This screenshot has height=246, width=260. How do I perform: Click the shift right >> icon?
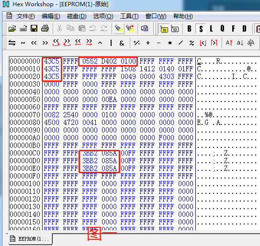tap(45, 43)
